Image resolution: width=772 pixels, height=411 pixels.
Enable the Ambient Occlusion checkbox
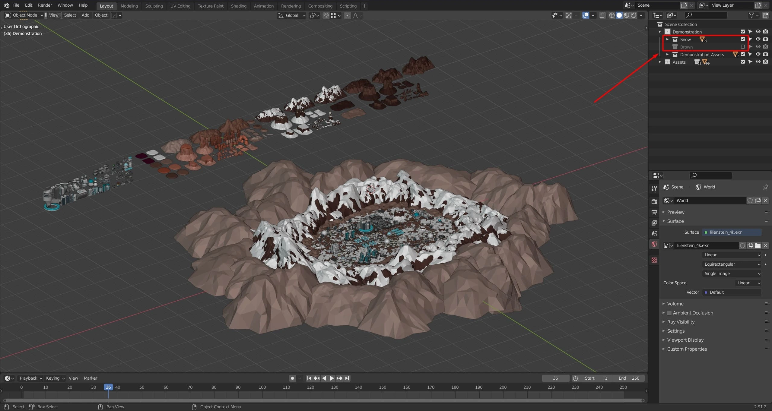pos(669,313)
